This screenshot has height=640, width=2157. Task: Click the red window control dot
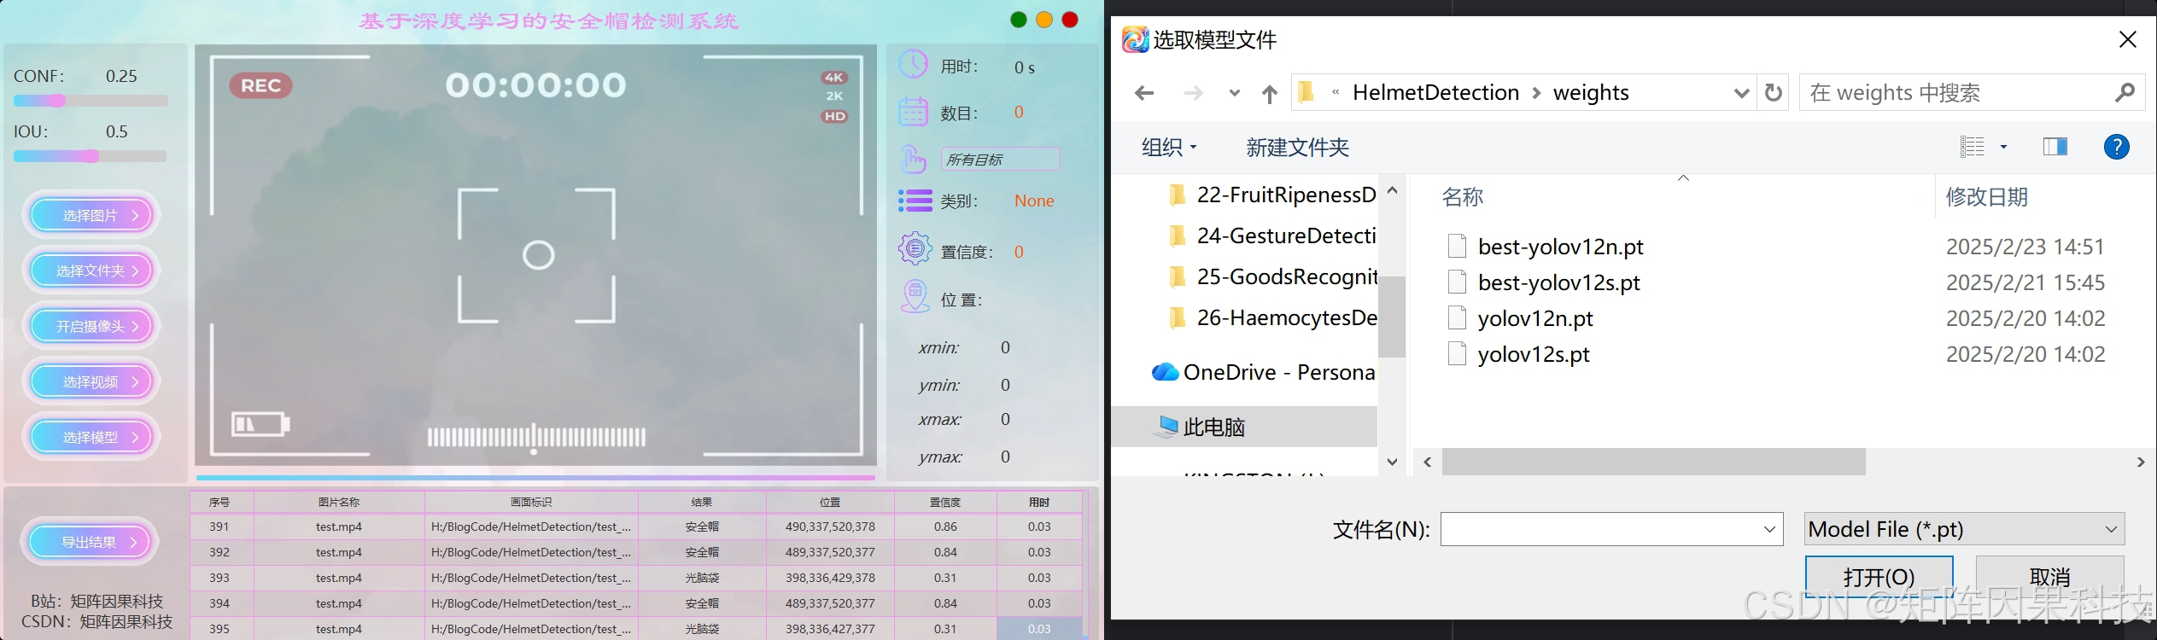click(1070, 20)
